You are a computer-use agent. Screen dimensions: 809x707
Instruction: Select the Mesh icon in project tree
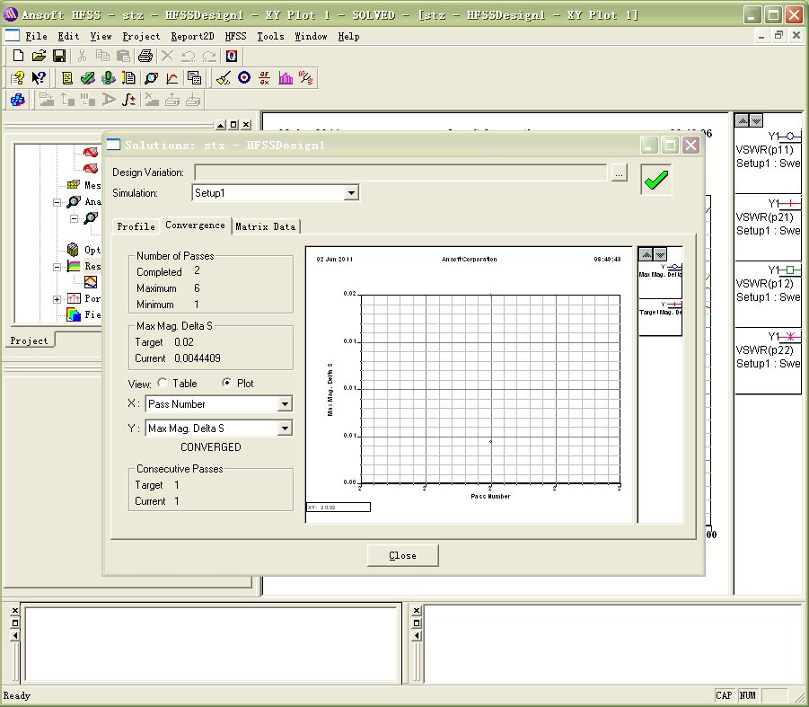point(74,185)
